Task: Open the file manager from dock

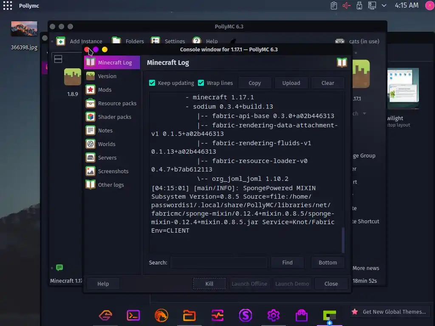Action: (189, 315)
